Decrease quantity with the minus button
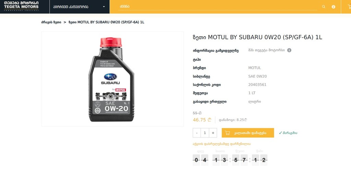Viewport: 351px width, 172px height. coord(197,133)
